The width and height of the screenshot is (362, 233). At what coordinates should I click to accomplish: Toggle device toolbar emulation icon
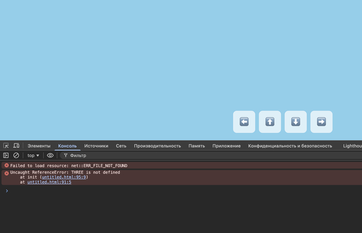click(x=17, y=146)
